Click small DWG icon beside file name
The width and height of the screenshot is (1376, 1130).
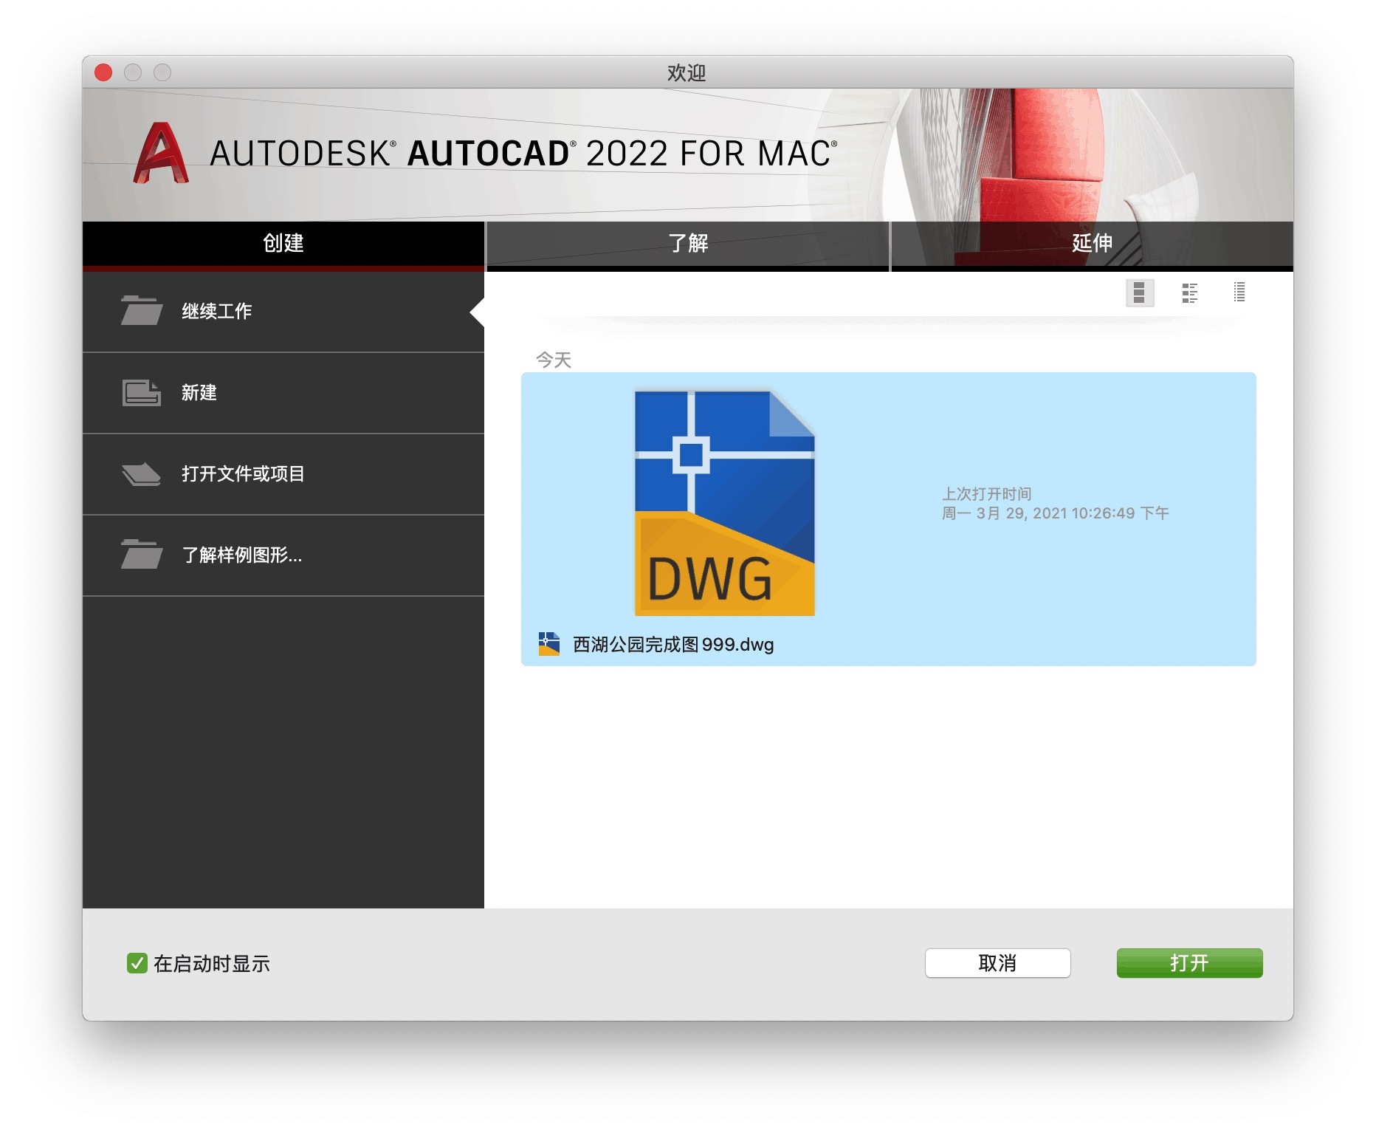(548, 644)
